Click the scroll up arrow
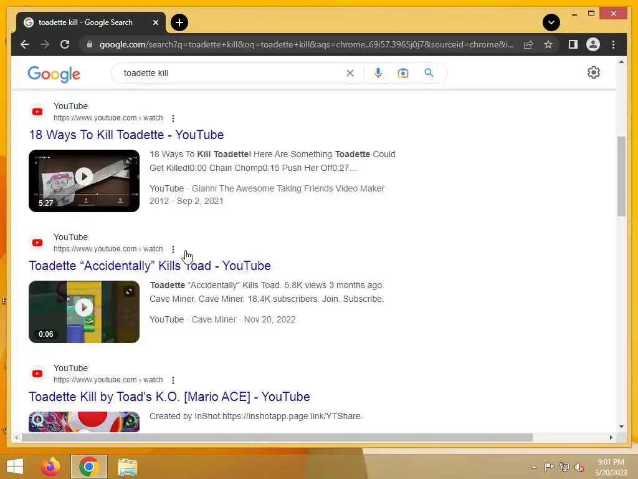The height and width of the screenshot is (479, 638). tap(621, 62)
